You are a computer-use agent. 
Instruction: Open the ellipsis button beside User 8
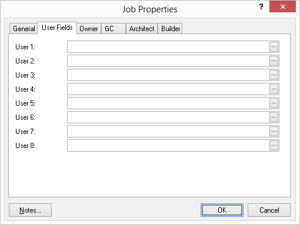[x=274, y=146]
